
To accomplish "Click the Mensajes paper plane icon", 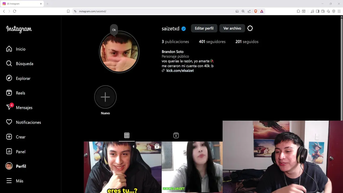I will click(9, 107).
